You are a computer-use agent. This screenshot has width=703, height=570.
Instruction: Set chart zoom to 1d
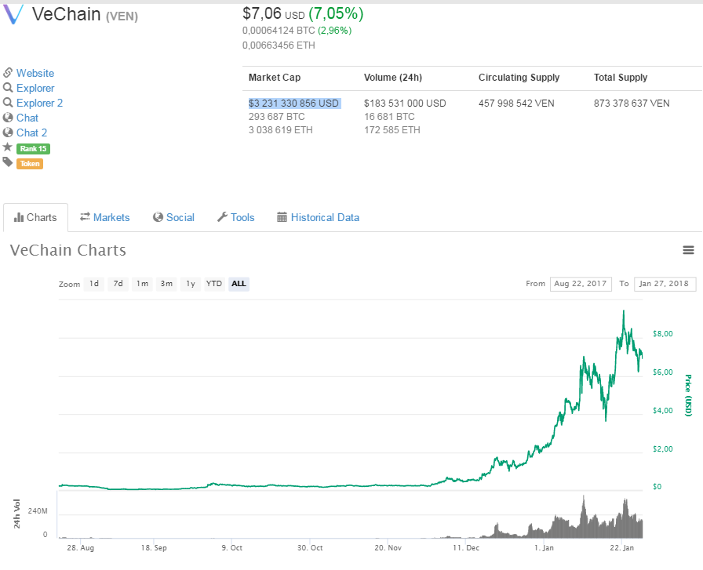[94, 284]
